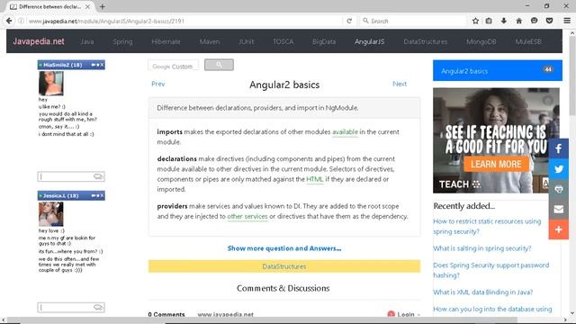
Task: Open the DataStructures nav menu
Action: click(426, 41)
